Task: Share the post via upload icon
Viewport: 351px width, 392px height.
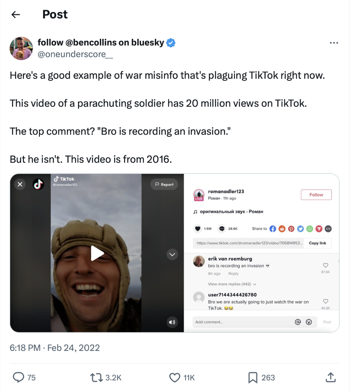Action: pyautogui.click(x=330, y=377)
